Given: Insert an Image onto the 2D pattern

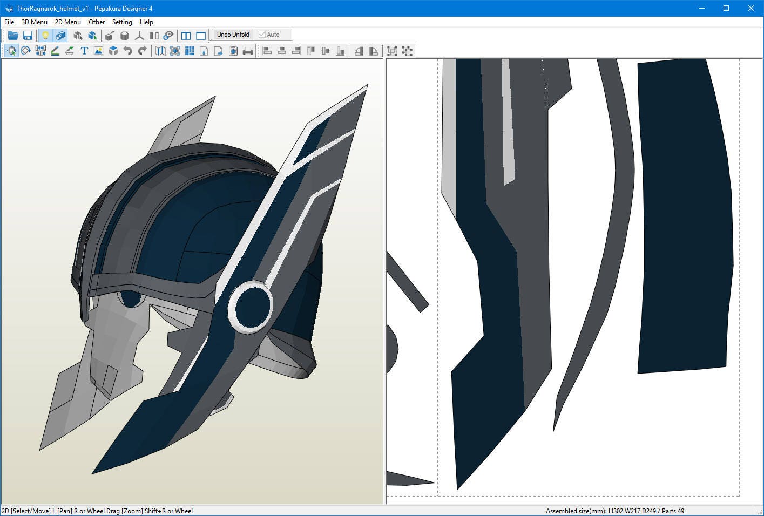Looking at the screenshot, I should click(98, 51).
